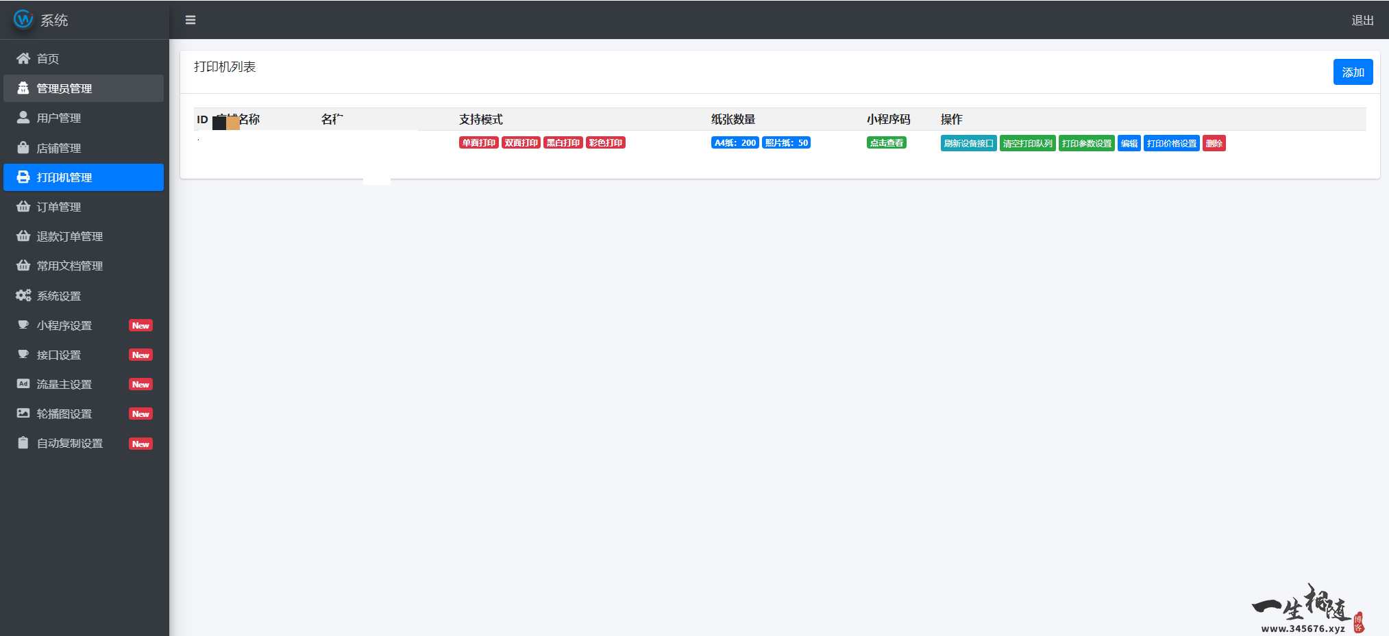Click the bag icon for 店铺管理
The height and width of the screenshot is (636, 1389).
click(23, 148)
